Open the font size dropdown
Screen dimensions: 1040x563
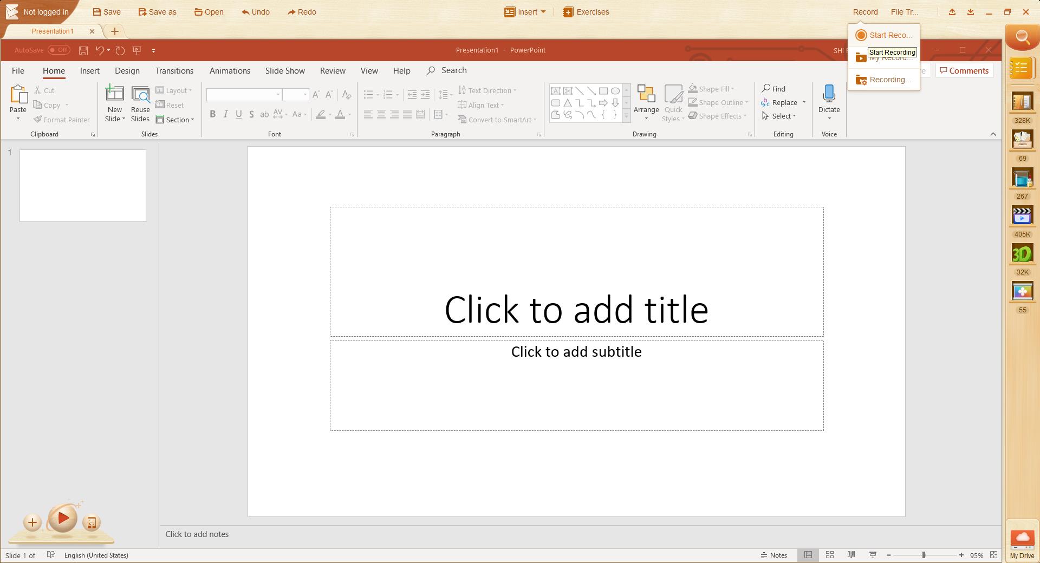(305, 95)
